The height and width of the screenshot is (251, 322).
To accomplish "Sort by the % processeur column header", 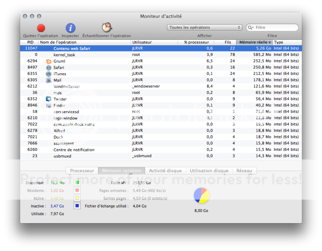I will 196,42.
